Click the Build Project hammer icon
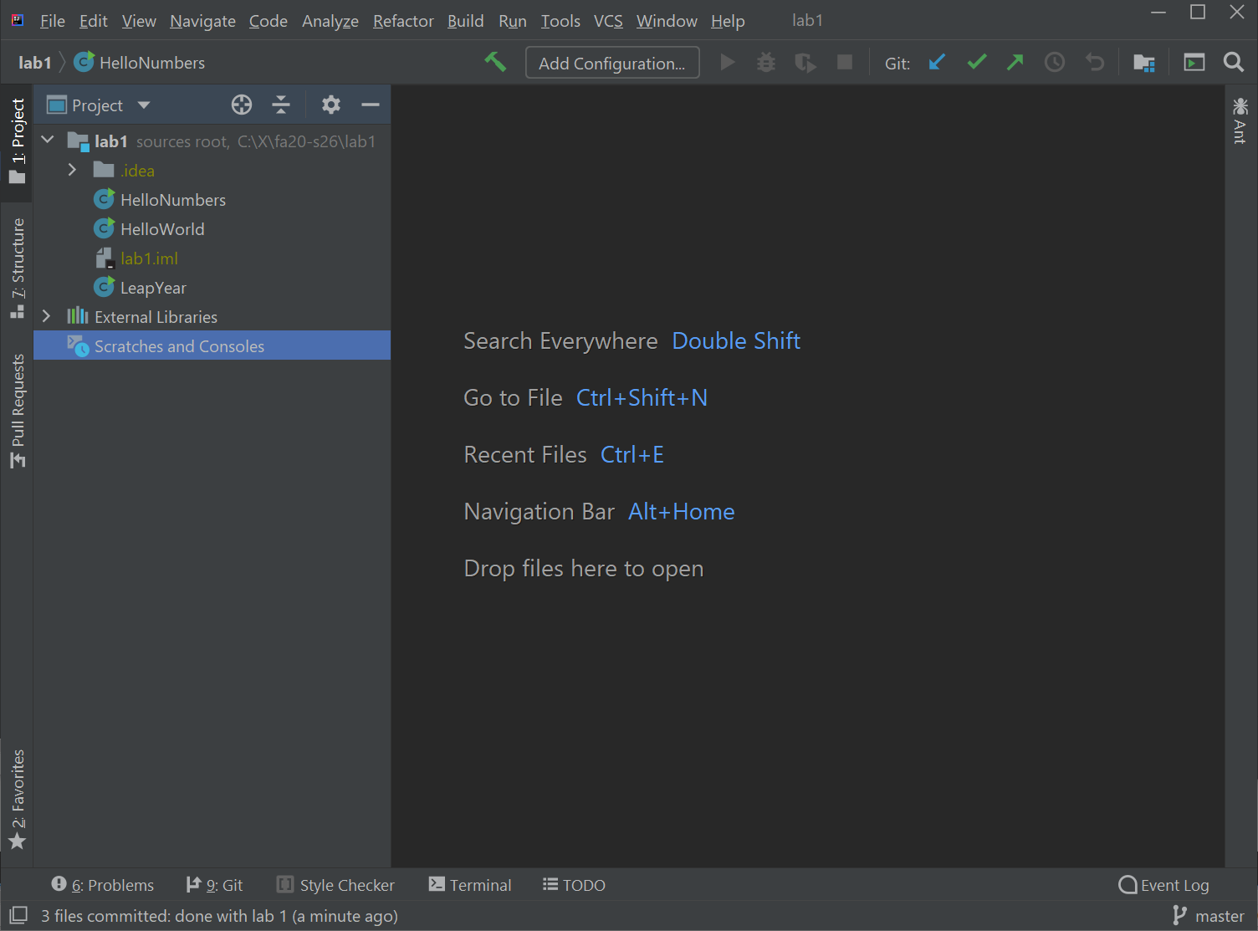The height and width of the screenshot is (931, 1258). [495, 62]
